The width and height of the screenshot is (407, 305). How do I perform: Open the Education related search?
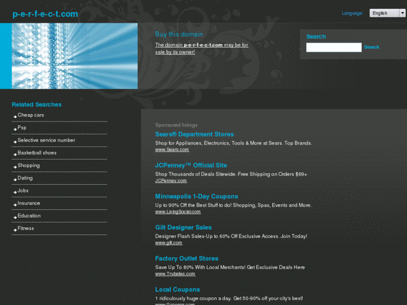pos(29,215)
